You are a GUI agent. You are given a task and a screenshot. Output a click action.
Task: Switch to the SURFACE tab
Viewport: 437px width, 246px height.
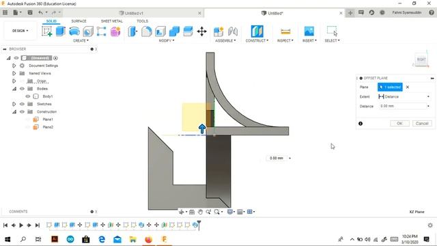(x=79, y=21)
